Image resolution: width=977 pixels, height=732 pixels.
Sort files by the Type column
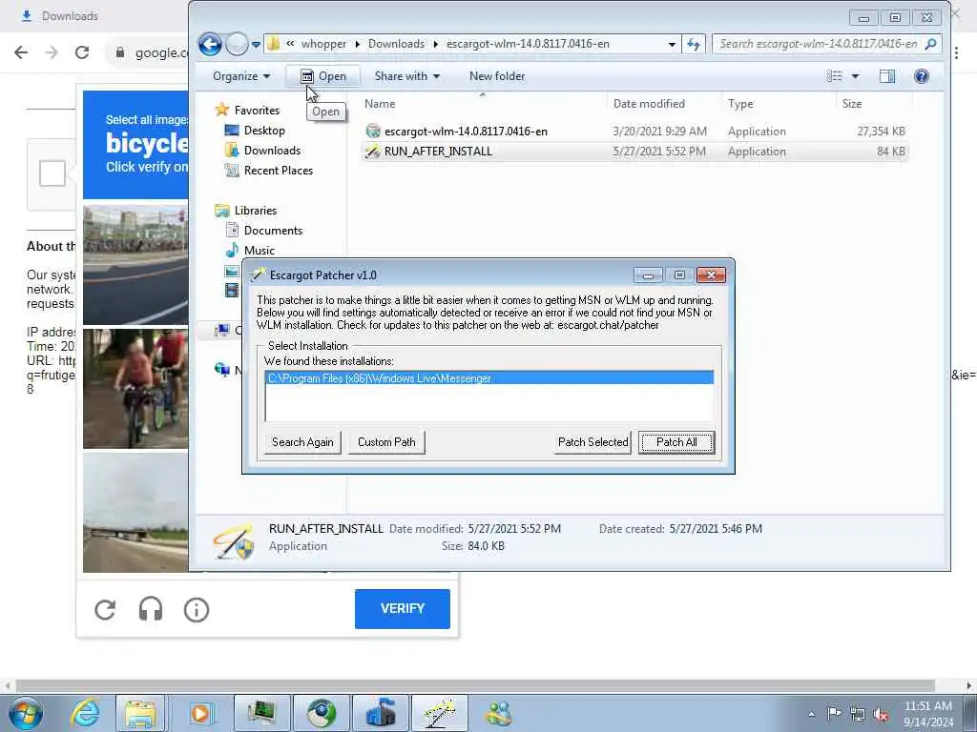pos(740,104)
